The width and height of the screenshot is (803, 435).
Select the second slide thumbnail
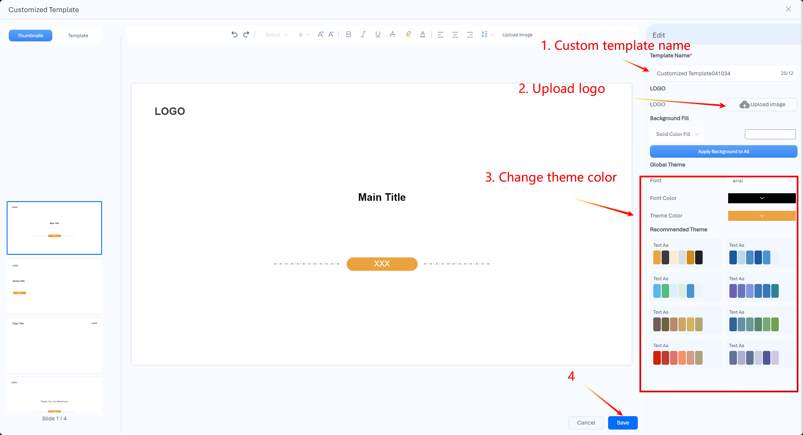pyautogui.click(x=54, y=286)
